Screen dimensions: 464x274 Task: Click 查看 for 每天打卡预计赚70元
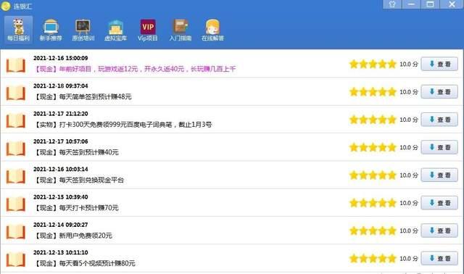439,203
